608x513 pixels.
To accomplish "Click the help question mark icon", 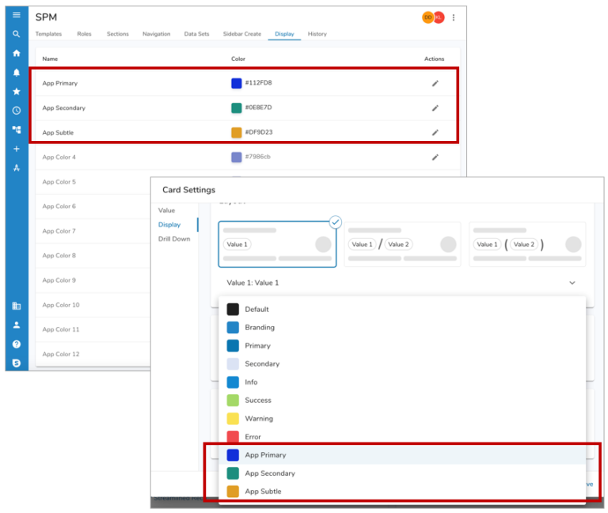I will (x=16, y=344).
